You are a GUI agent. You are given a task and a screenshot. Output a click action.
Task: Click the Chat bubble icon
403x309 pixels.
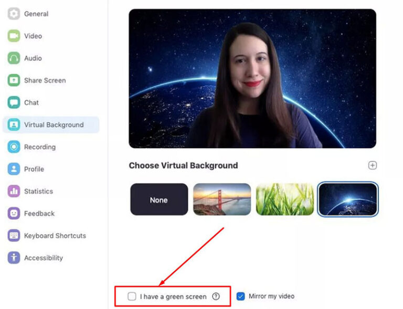pyautogui.click(x=14, y=102)
